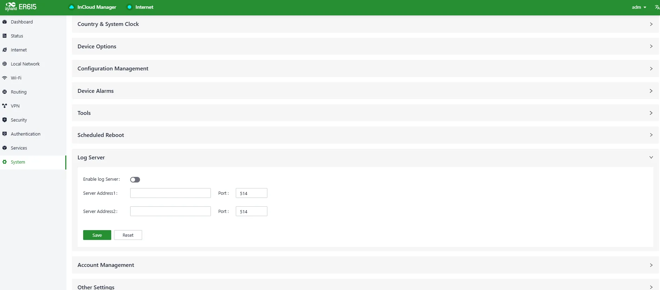Click the Internet connection status dot
The width and height of the screenshot is (660, 290).
click(129, 7)
